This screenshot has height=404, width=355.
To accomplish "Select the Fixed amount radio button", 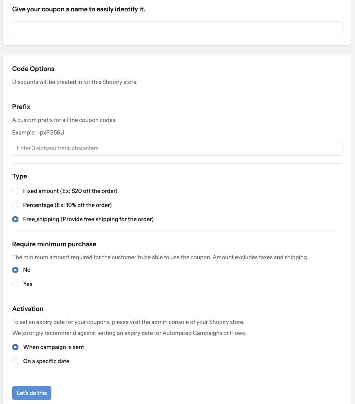I will tap(15, 191).
